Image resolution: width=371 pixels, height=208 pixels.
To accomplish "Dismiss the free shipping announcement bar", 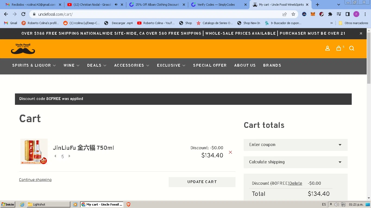I will pos(361,34).
